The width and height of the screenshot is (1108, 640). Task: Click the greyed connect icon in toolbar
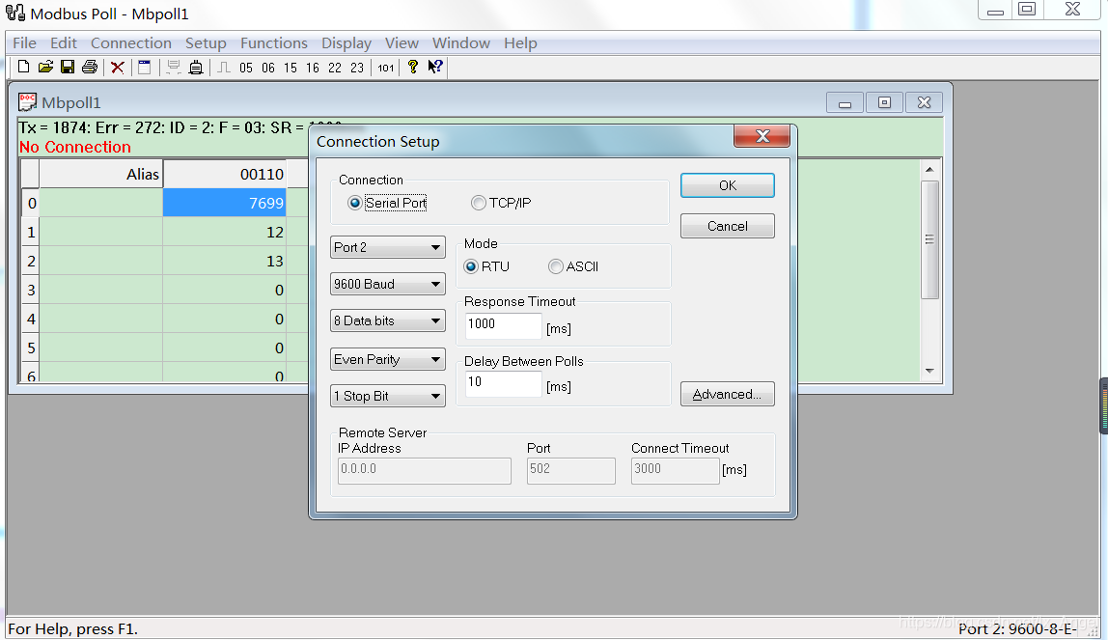(174, 68)
